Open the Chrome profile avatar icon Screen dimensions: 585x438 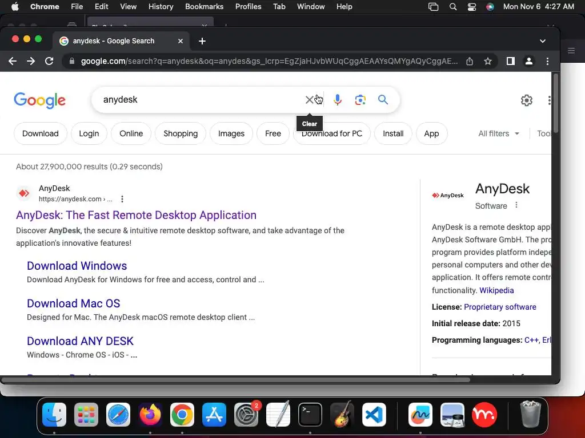pyautogui.click(x=528, y=61)
